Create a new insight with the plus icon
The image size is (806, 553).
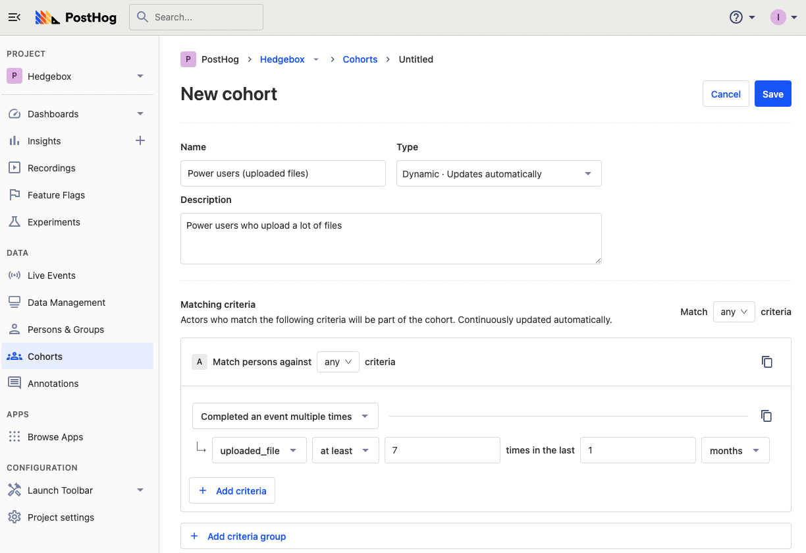[140, 140]
